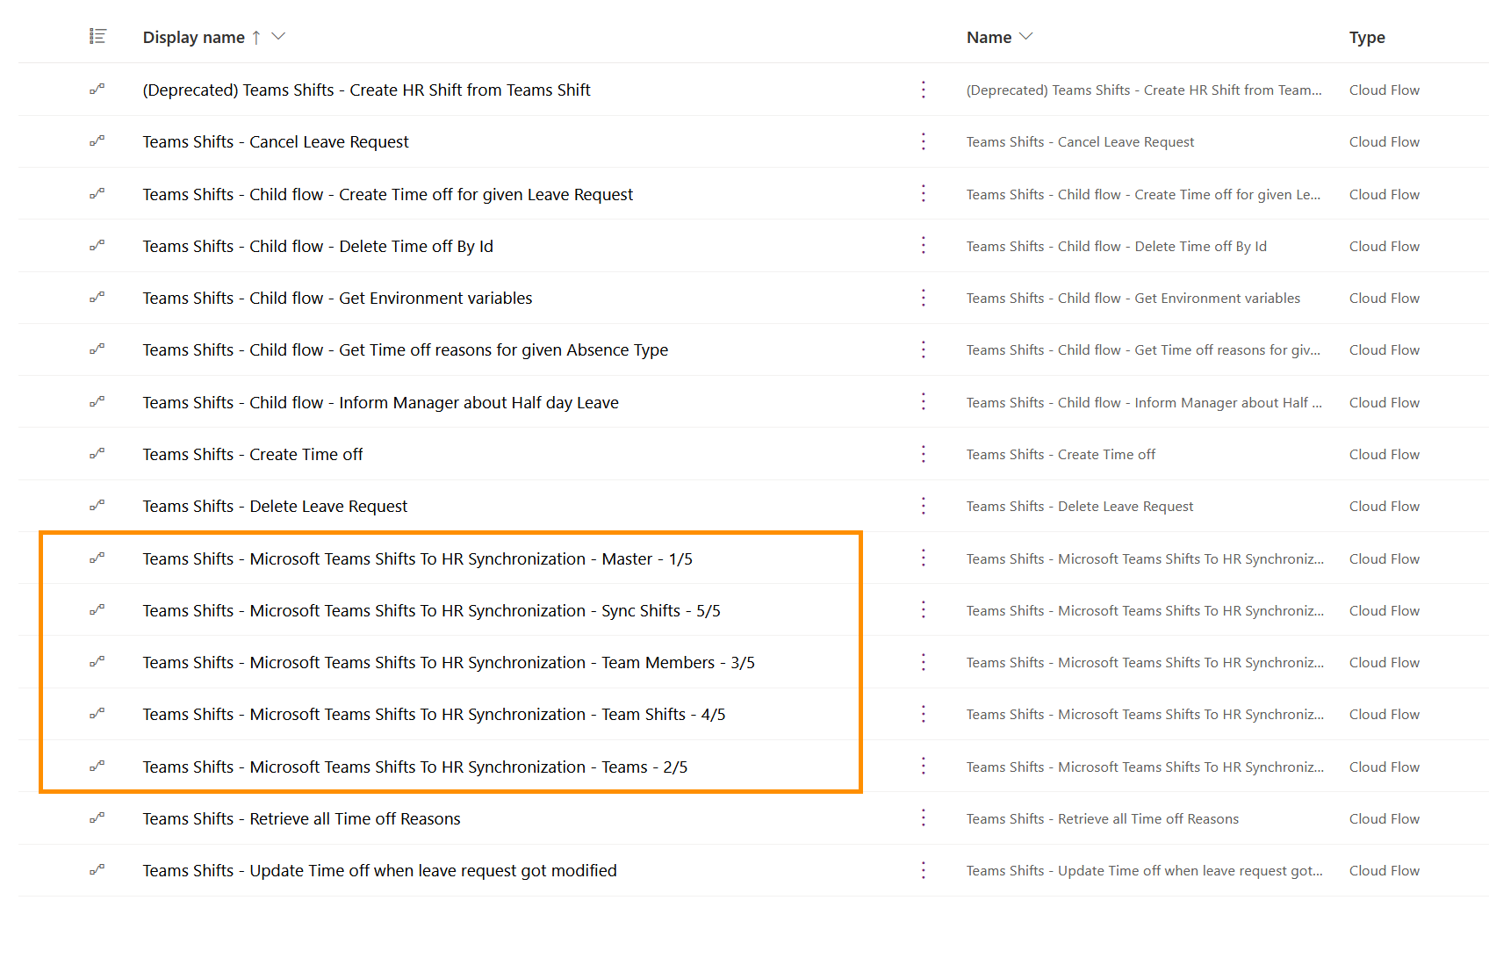
Task: Click Name cell 'Retrieve all Time off Reasons'
Action: (x=1103, y=818)
